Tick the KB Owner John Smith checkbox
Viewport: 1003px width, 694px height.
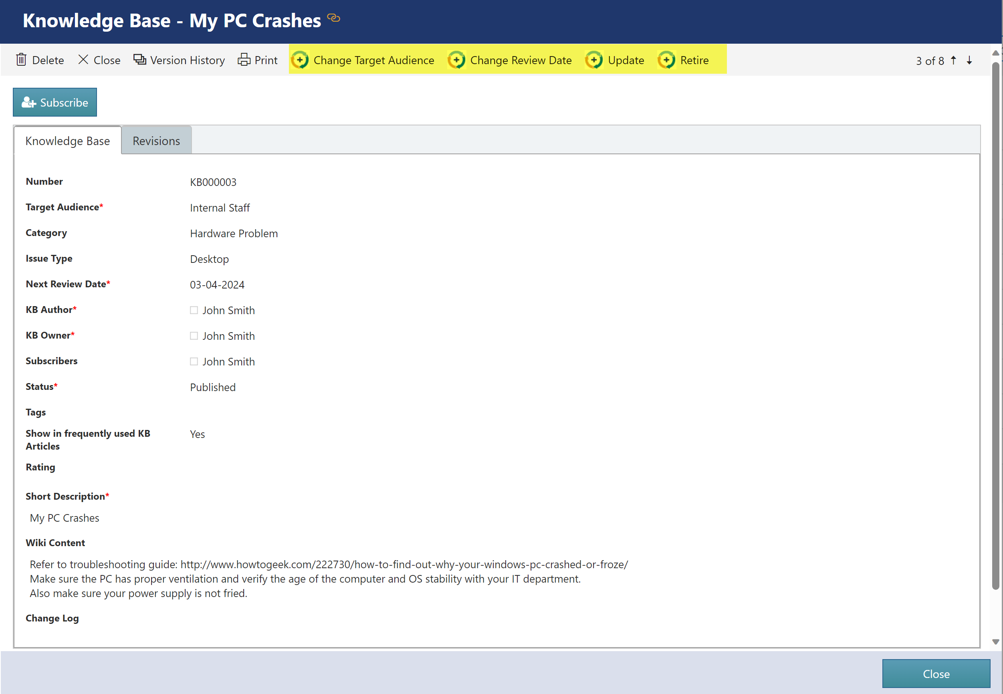point(194,336)
